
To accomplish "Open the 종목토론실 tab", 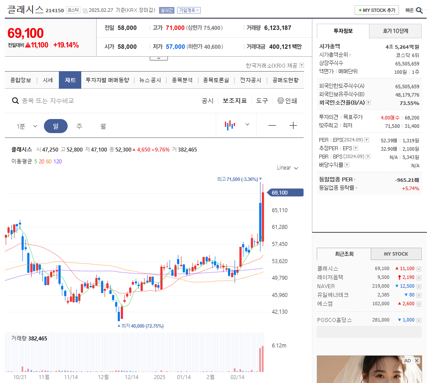I will coord(216,80).
